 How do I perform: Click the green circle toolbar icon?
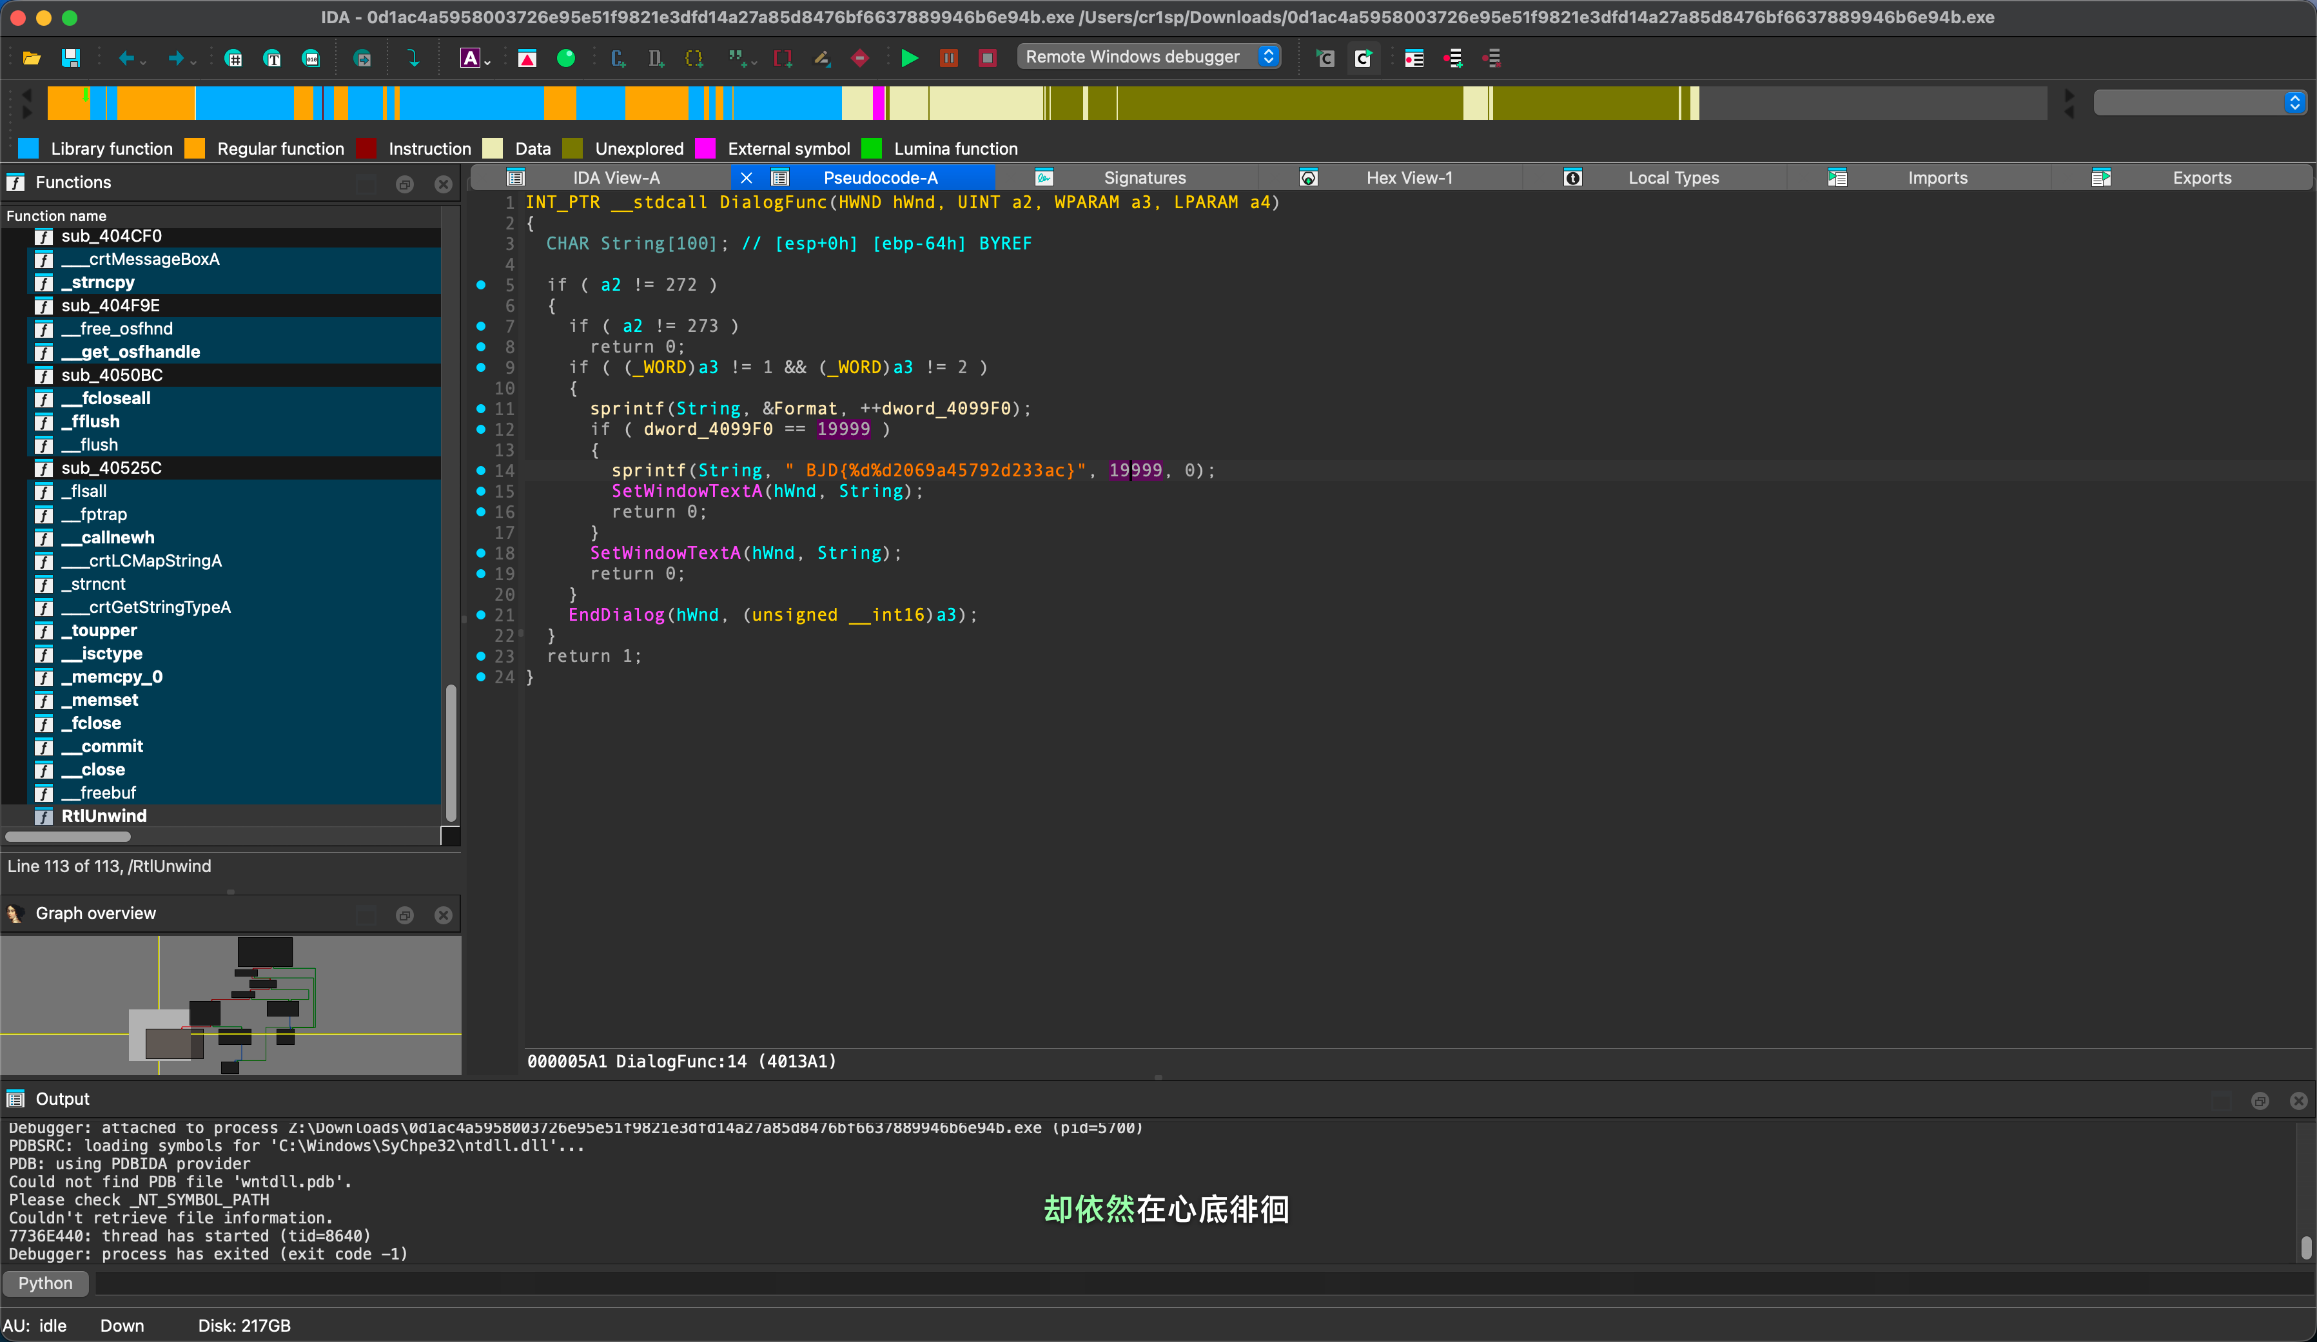tap(567, 58)
